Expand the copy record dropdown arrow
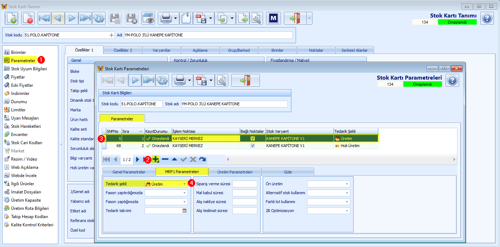Screen dimensions: 500x247 click(x=233, y=18)
